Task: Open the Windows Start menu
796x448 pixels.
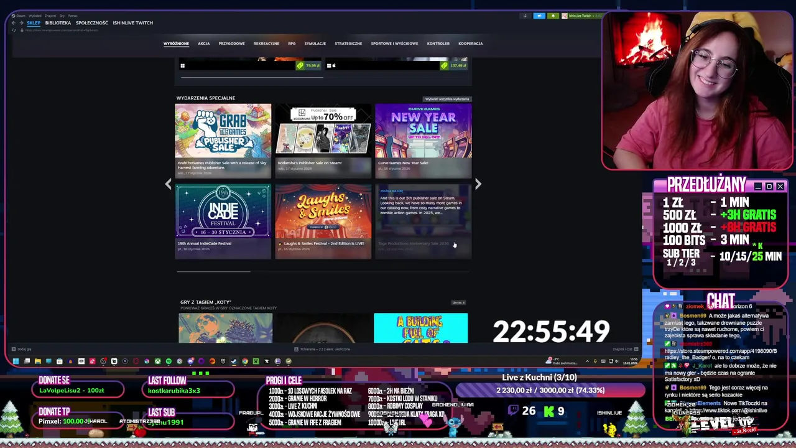Action: [x=16, y=361]
